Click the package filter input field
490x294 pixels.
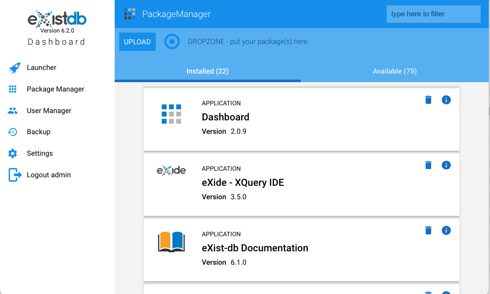[x=433, y=14]
